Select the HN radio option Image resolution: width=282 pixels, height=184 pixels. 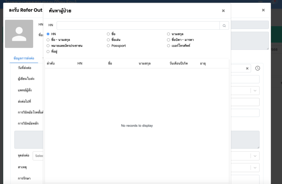coord(48,34)
